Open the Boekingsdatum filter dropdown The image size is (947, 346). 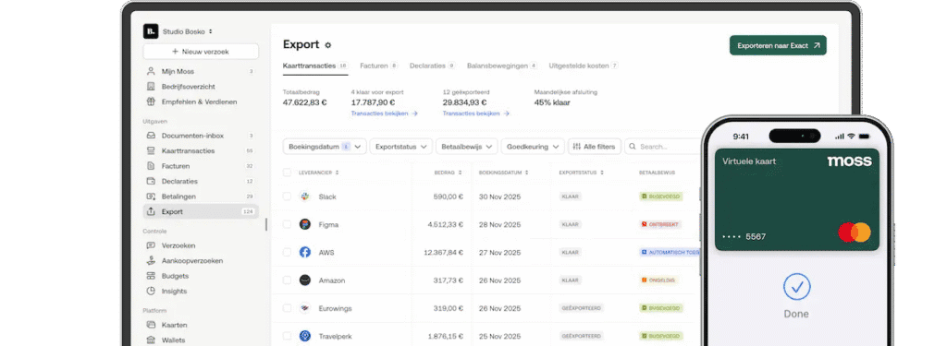click(x=325, y=147)
